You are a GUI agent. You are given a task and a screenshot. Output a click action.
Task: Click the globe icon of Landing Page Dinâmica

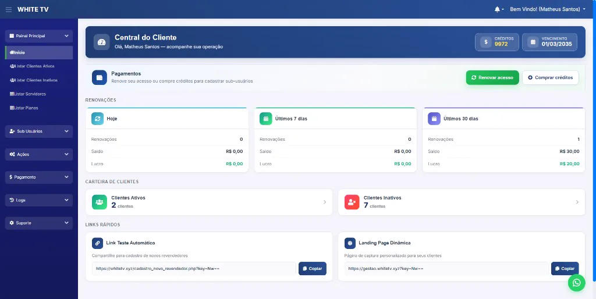[350, 243]
